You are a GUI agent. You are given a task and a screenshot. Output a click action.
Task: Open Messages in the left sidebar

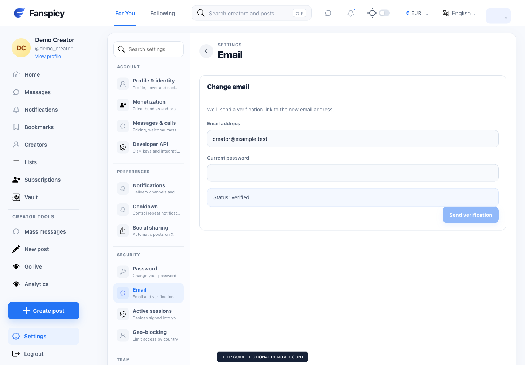[44, 92]
